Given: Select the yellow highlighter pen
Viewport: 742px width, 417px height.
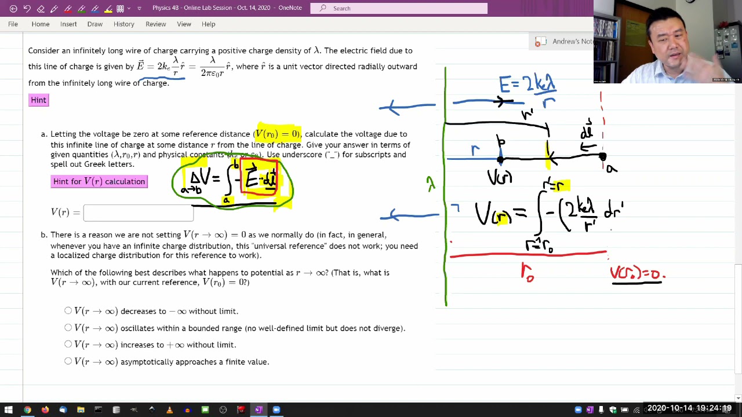Looking at the screenshot, I should pyautogui.click(x=108, y=8).
